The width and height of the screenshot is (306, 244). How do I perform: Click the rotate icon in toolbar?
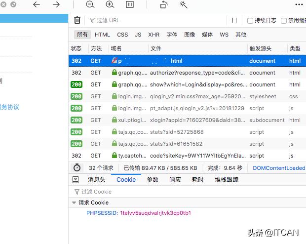coord(164,4)
